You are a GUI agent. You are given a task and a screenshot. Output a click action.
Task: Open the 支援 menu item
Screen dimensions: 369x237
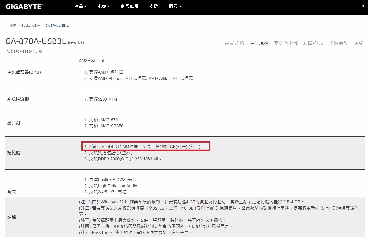tap(154, 6)
